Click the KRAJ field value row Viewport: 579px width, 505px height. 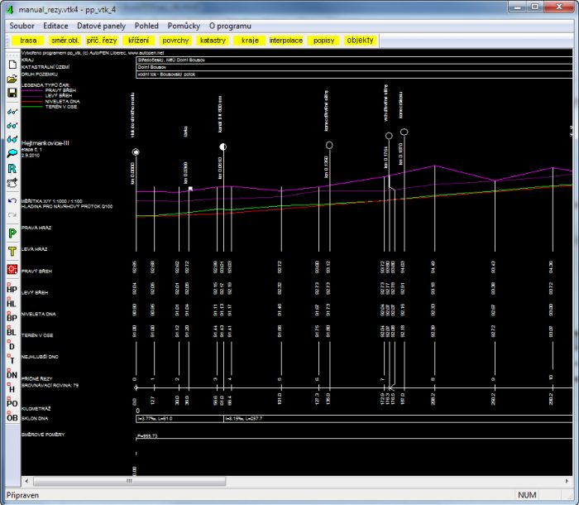click(354, 60)
